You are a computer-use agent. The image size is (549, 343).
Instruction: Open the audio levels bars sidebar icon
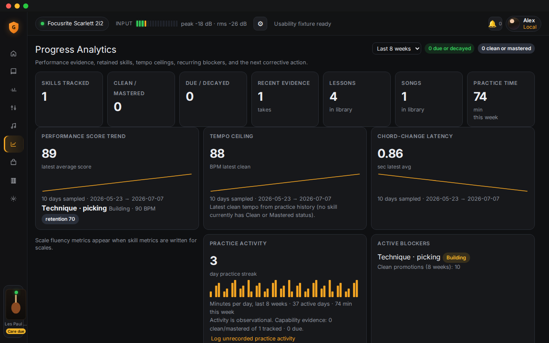tap(13, 90)
